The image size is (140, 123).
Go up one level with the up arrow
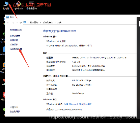pyautogui.click(x=21, y=23)
